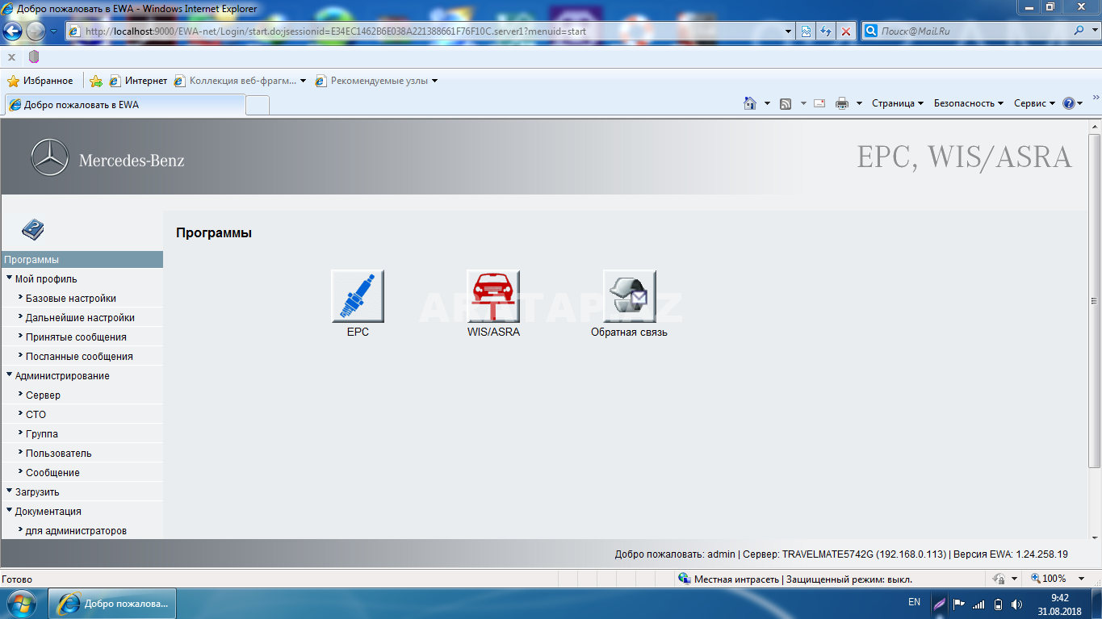Open для администраторов documentation item
1102x619 pixels.
pyautogui.click(x=76, y=531)
